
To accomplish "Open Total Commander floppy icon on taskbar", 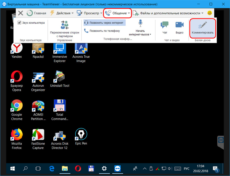I will coord(91,169).
